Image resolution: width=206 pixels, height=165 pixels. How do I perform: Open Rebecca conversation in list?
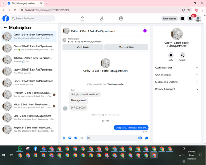tap(29, 60)
